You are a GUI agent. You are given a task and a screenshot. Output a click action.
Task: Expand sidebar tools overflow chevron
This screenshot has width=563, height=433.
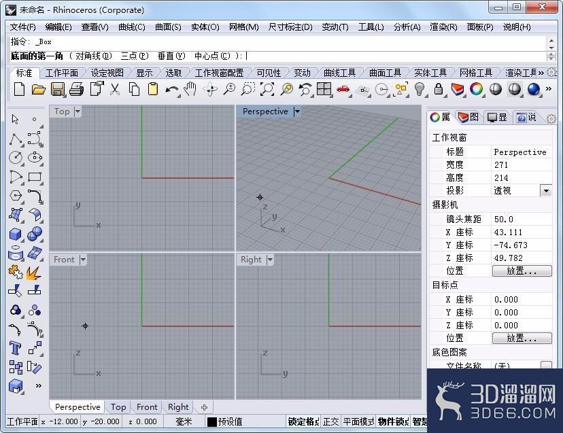point(39,386)
